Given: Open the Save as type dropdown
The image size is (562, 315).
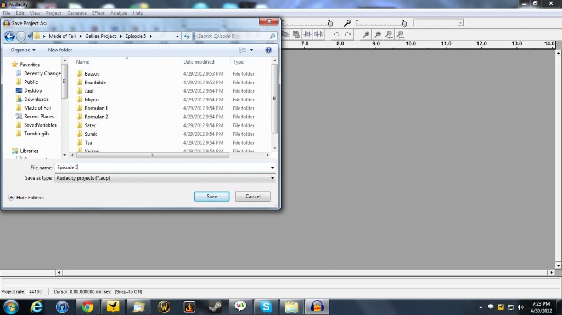Looking at the screenshot, I should [165, 178].
